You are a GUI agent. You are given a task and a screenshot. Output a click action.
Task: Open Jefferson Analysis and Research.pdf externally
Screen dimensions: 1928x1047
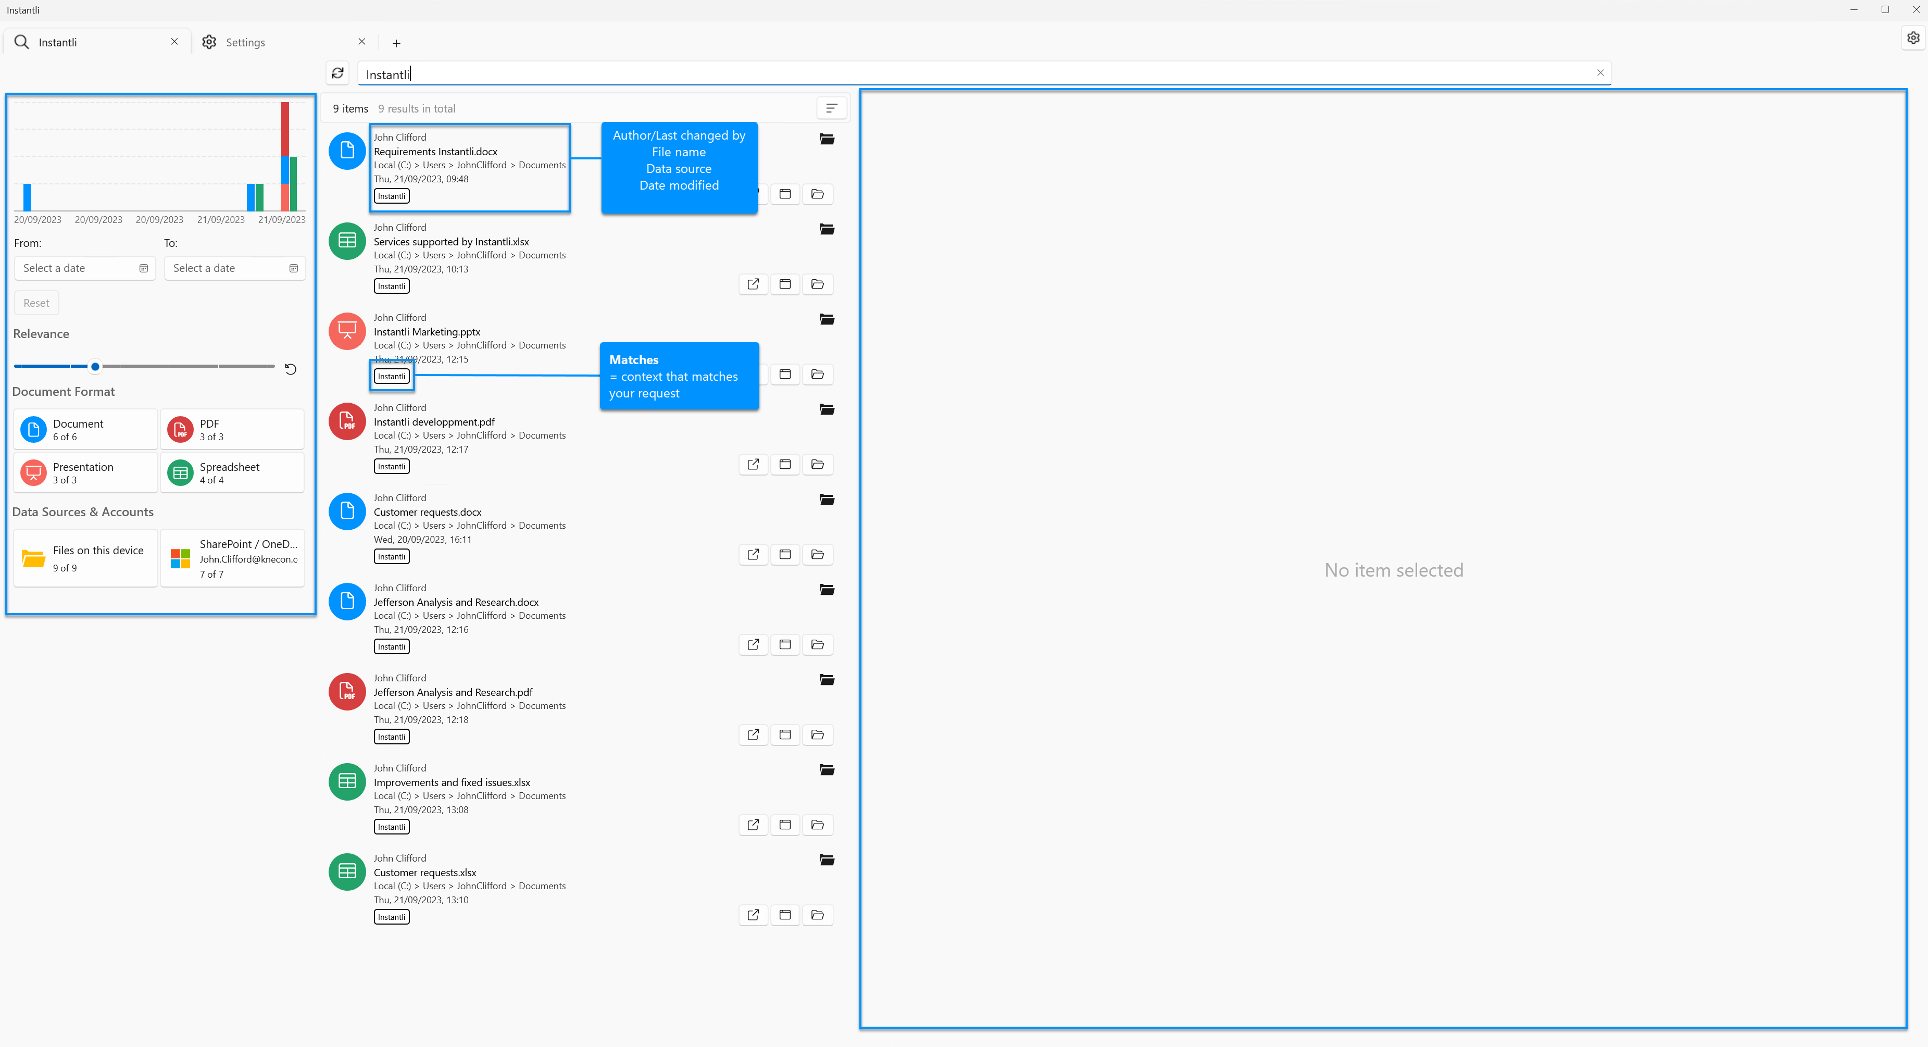753,735
